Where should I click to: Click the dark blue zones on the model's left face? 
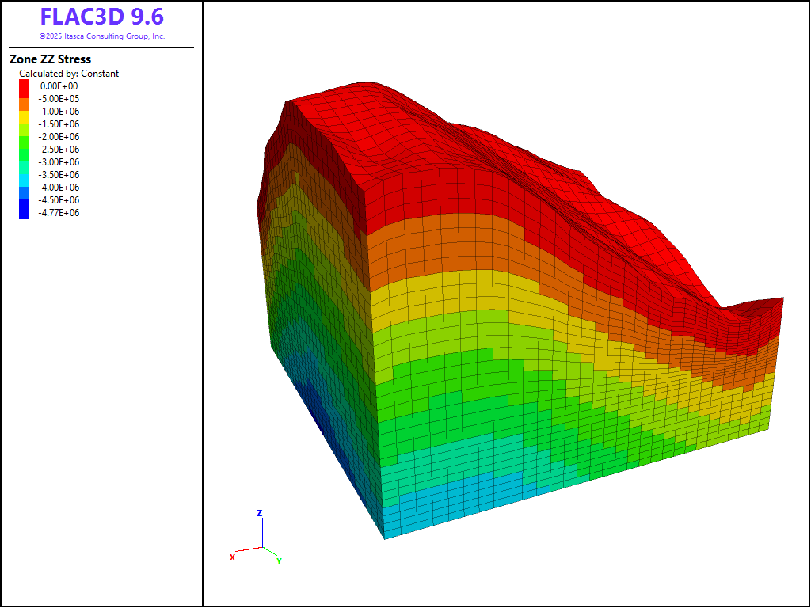[323, 421]
